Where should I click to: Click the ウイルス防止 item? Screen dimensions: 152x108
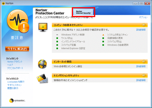67,38
